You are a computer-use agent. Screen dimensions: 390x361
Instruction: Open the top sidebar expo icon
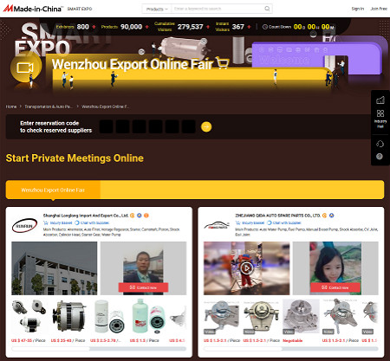pyautogui.click(x=380, y=100)
